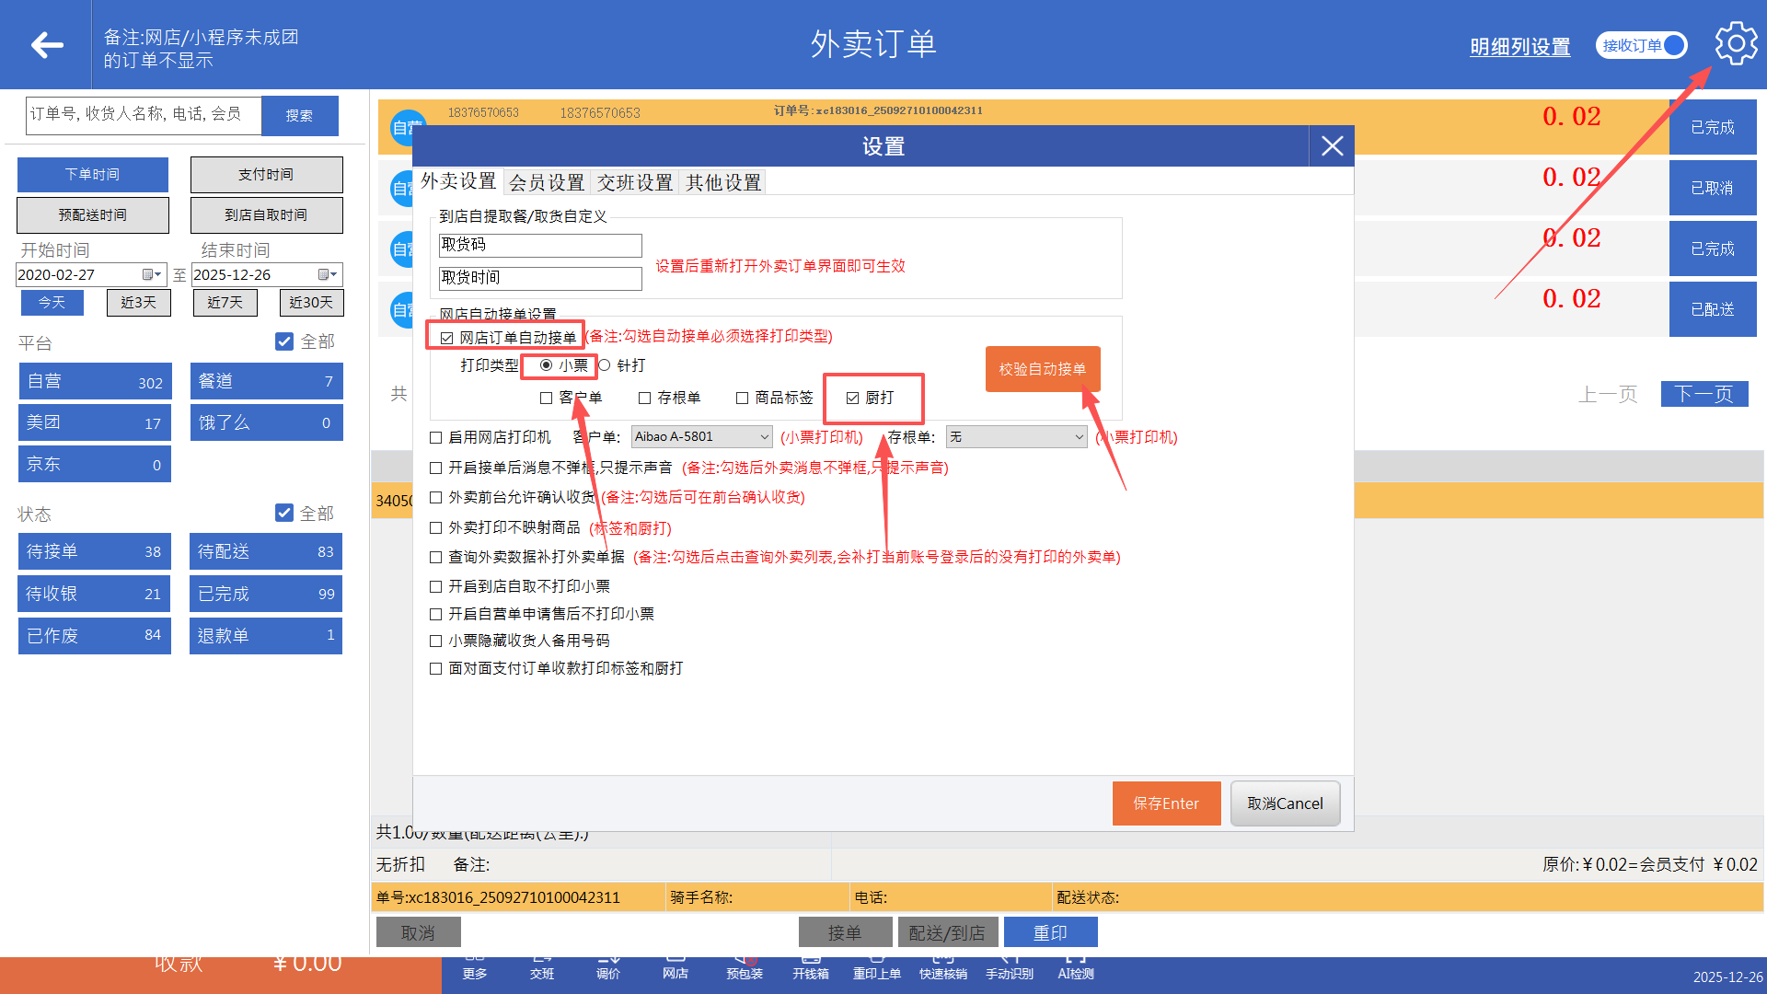Image resolution: width=1767 pixels, height=994 pixels.
Task: Click the AI检测 toolbar icon
Action: pyautogui.click(x=1075, y=968)
